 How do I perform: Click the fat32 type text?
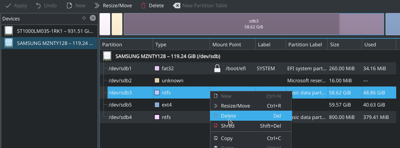click(168, 68)
